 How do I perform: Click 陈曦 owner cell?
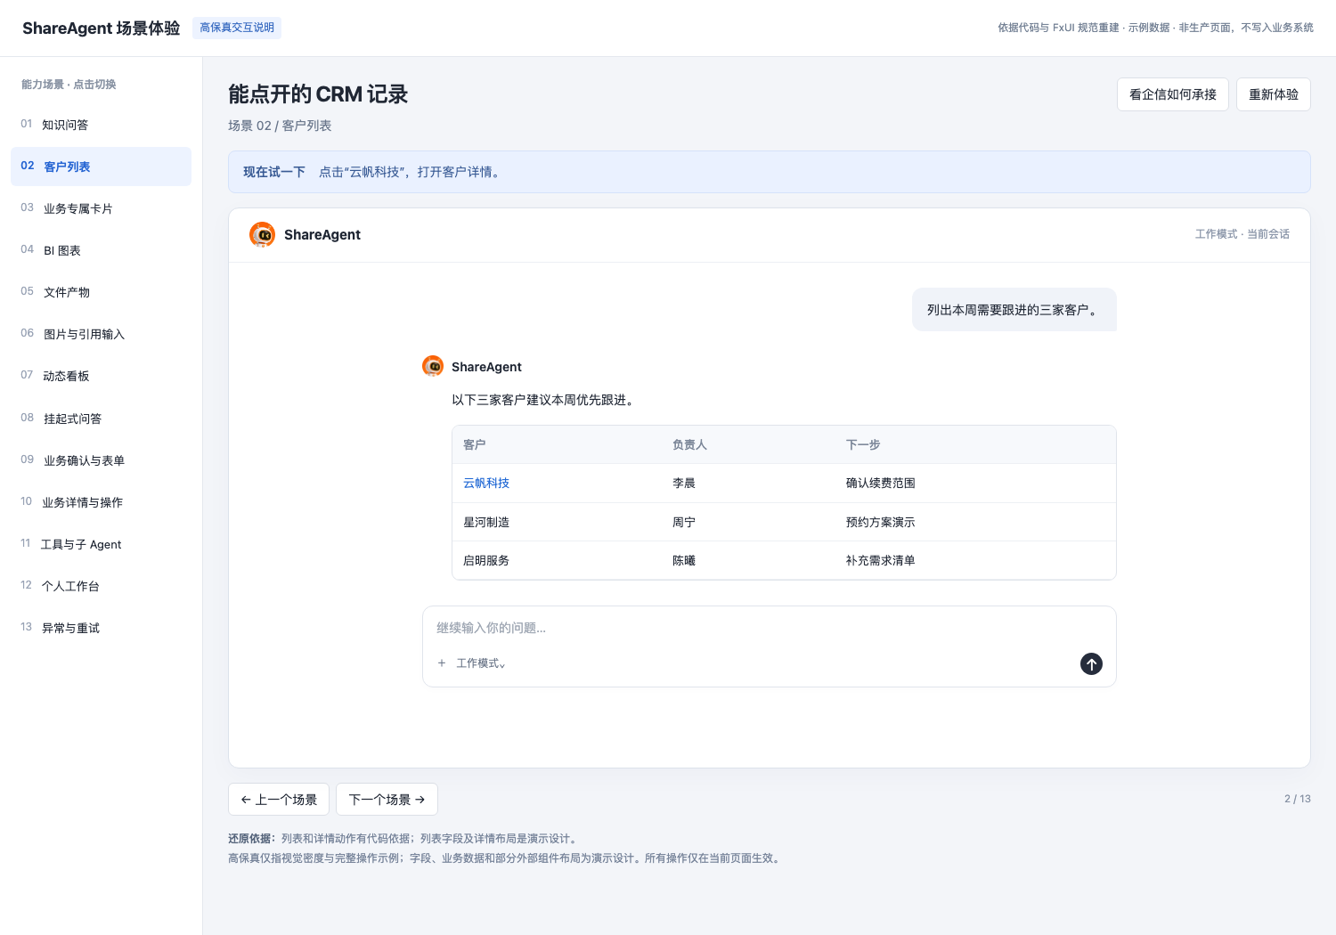pyautogui.click(x=684, y=560)
